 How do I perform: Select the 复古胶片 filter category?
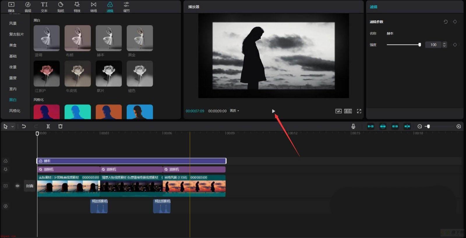pyautogui.click(x=16, y=34)
